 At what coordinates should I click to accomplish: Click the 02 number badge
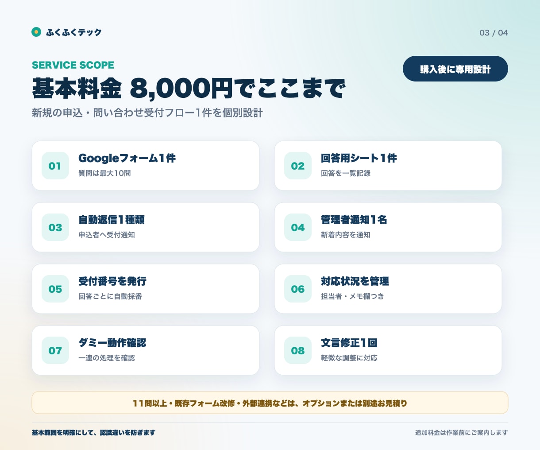[298, 166]
